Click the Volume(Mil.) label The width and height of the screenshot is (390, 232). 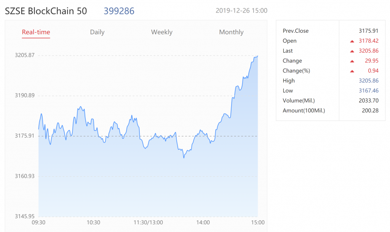[x=299, y=101]
